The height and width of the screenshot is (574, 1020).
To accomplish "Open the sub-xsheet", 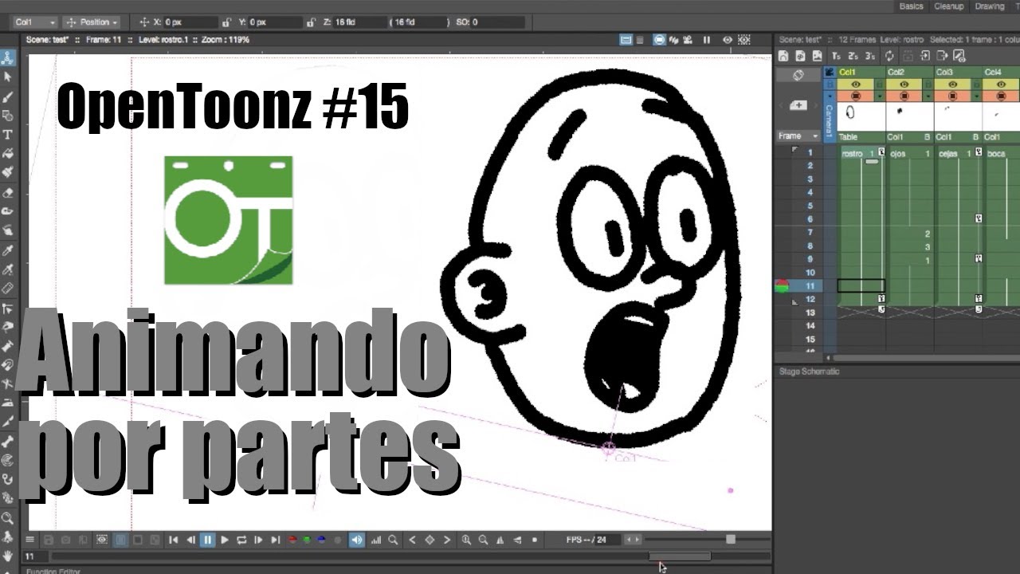I will click(925, 56).
